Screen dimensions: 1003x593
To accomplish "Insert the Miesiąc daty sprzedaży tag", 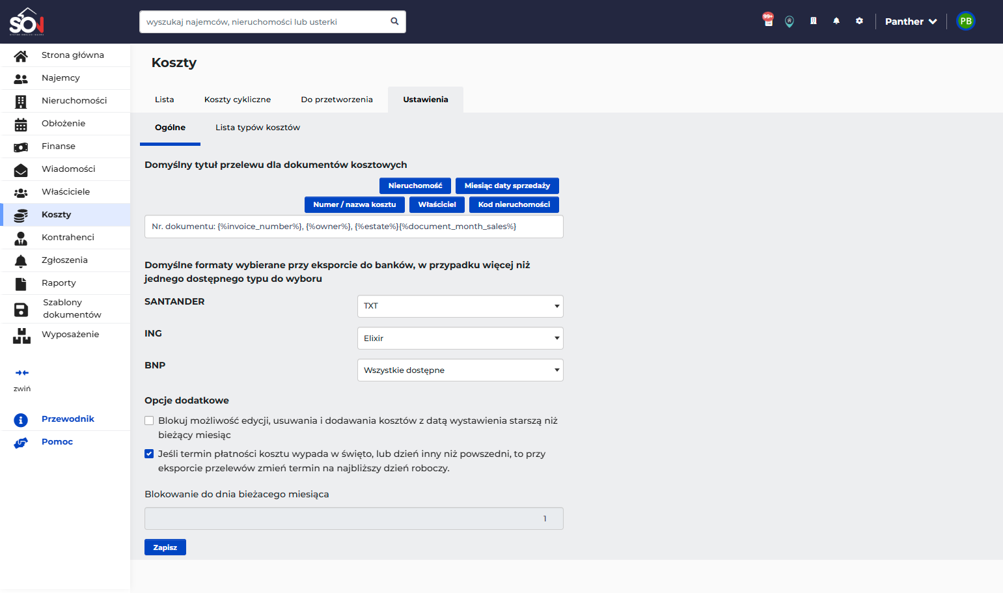I will pos(507,186).
